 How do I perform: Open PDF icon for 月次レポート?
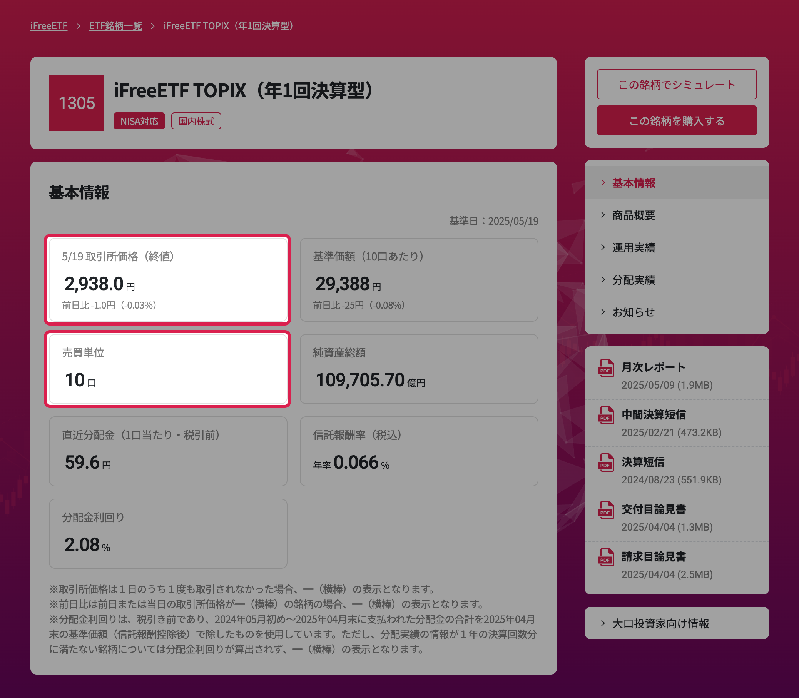[606, 368]
